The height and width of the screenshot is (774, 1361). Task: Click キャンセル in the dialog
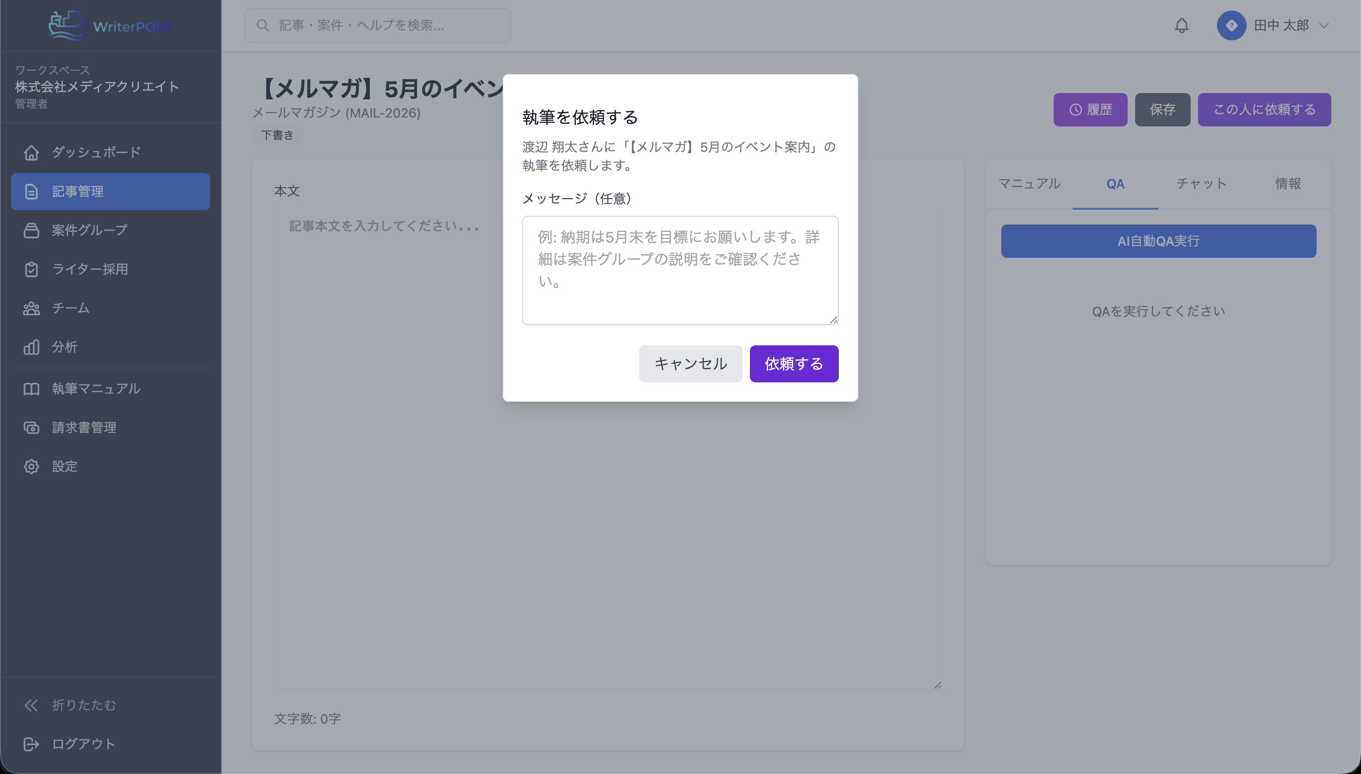coord(690,363)
